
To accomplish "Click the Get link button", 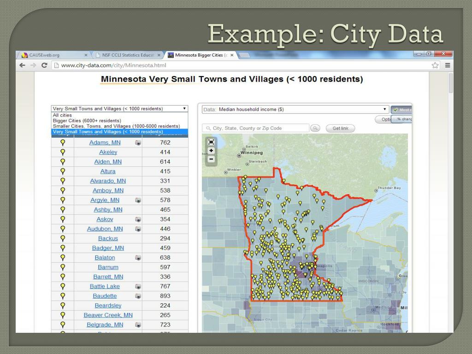I will (341, 128).
